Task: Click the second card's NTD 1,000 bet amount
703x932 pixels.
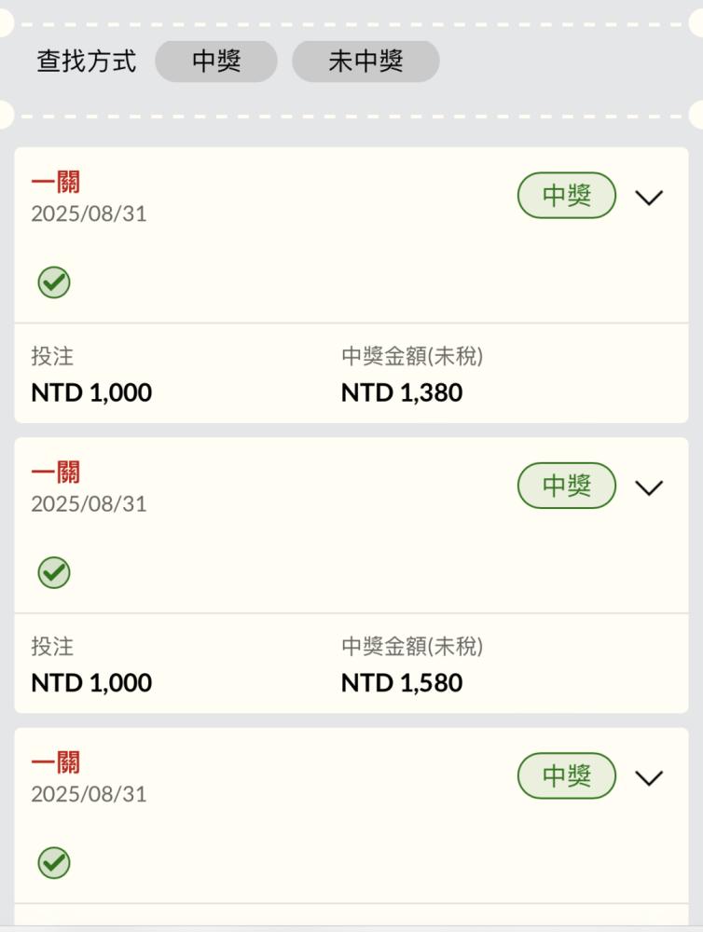Action: click(91, 683)
